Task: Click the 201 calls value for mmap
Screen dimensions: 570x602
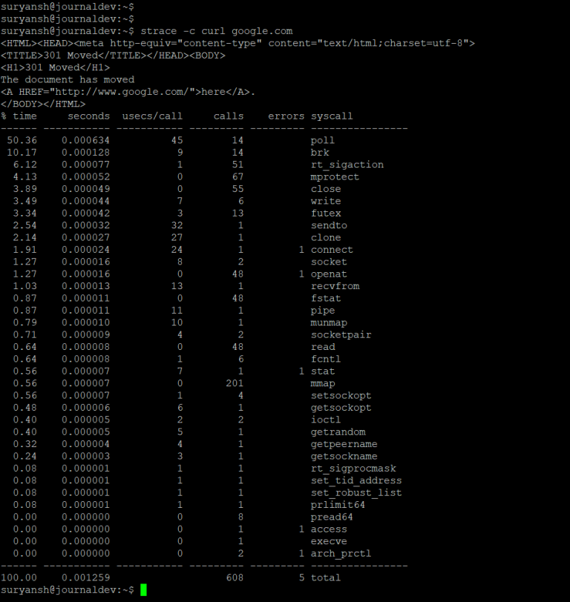Action: tap(235, 383)
